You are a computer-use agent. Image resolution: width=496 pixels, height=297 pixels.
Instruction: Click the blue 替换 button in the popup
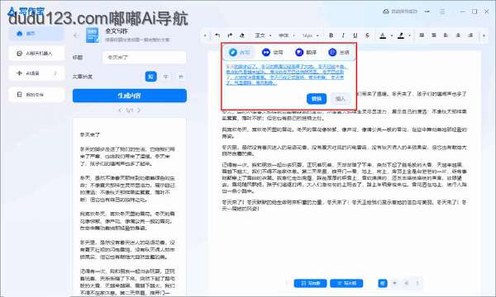[x=317, y=99]
